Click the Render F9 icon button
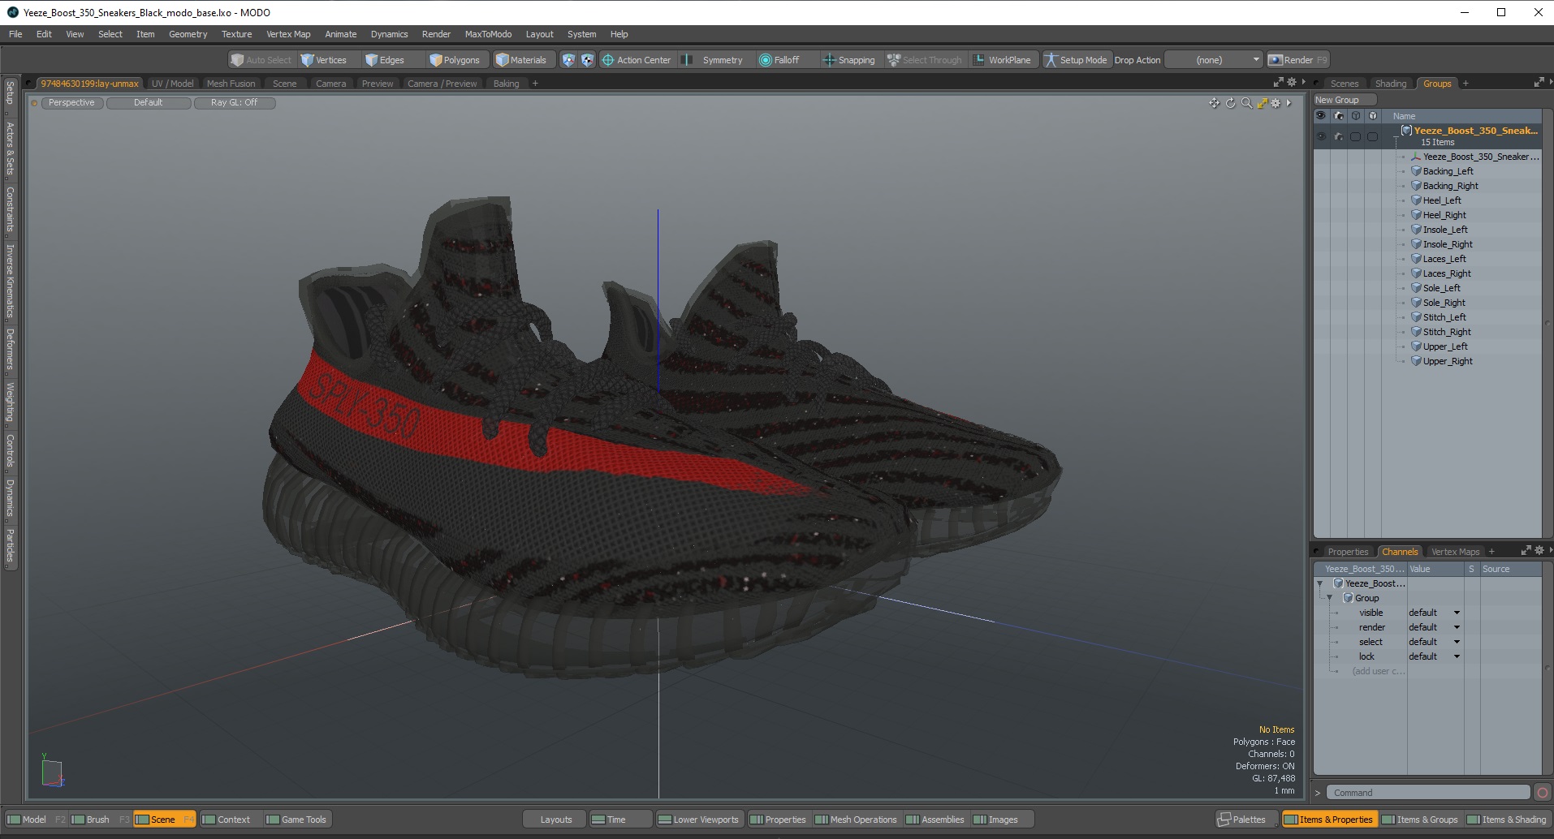Screen dimensions: 1554x839 click(x=1297, y=60)
